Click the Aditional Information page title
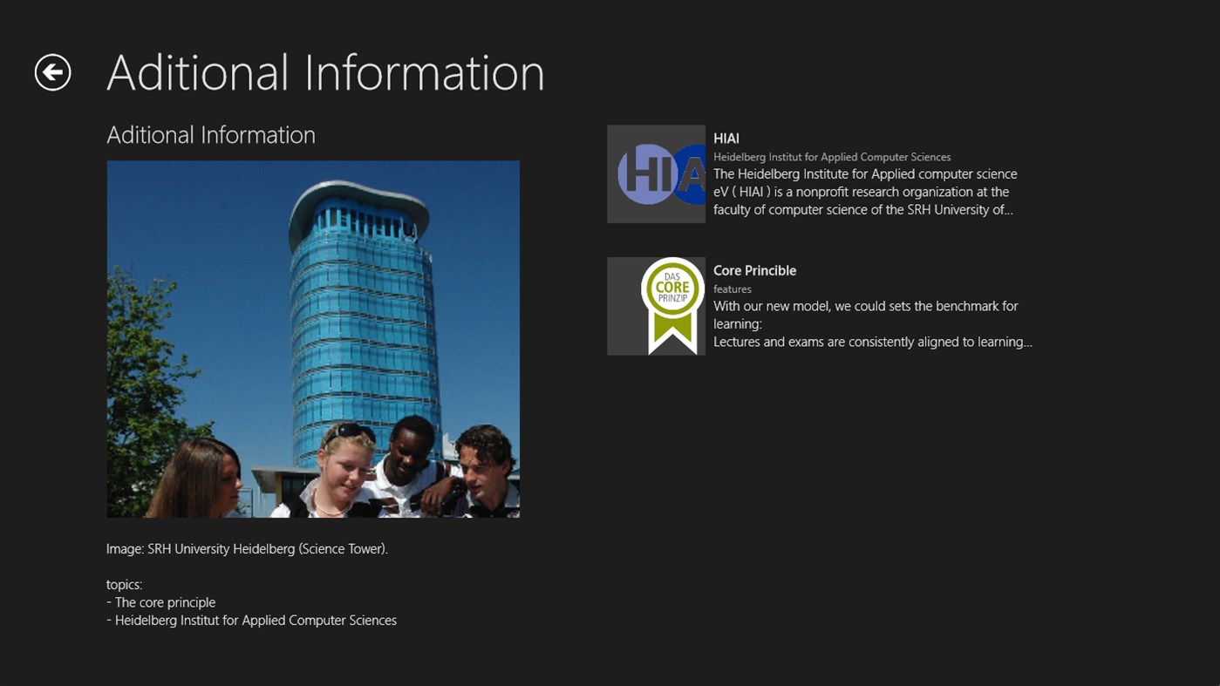 click(325, 72)
